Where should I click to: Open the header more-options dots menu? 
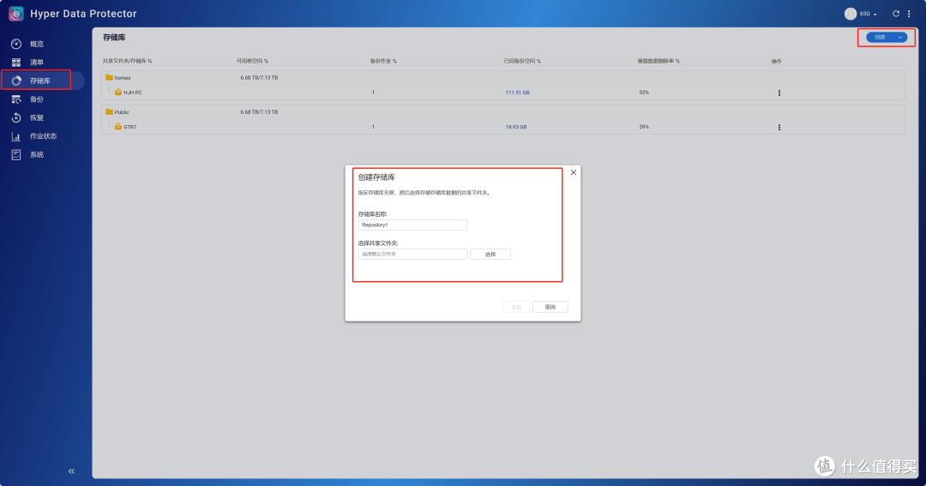(x=909, y=14)
